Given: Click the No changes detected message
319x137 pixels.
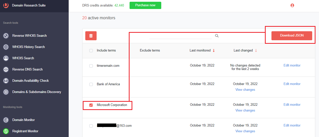Looking at the screenshot, I should pyautogui.click(x=245, y=67).
